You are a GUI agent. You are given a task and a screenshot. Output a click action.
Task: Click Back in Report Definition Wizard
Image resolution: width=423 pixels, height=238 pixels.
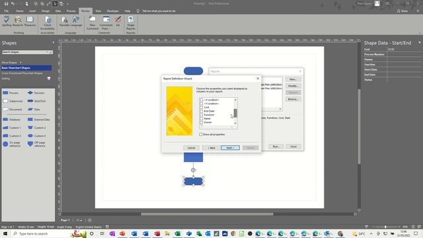(x=211, y=148)
